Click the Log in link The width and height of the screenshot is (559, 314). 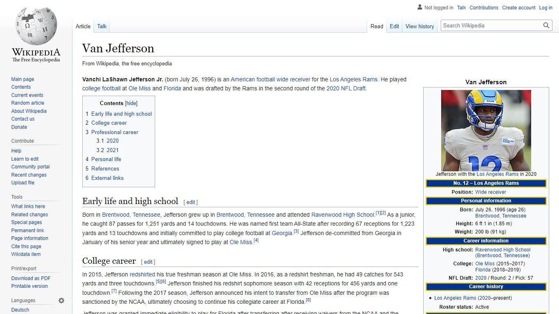546,8
